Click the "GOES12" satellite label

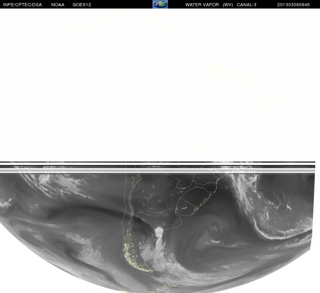tap(82, 5)
